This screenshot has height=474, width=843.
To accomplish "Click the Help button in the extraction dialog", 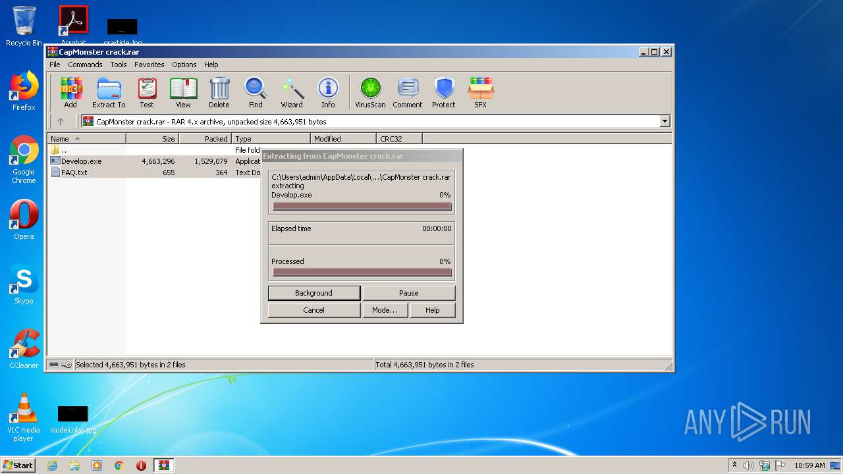I will coord(433,310).
